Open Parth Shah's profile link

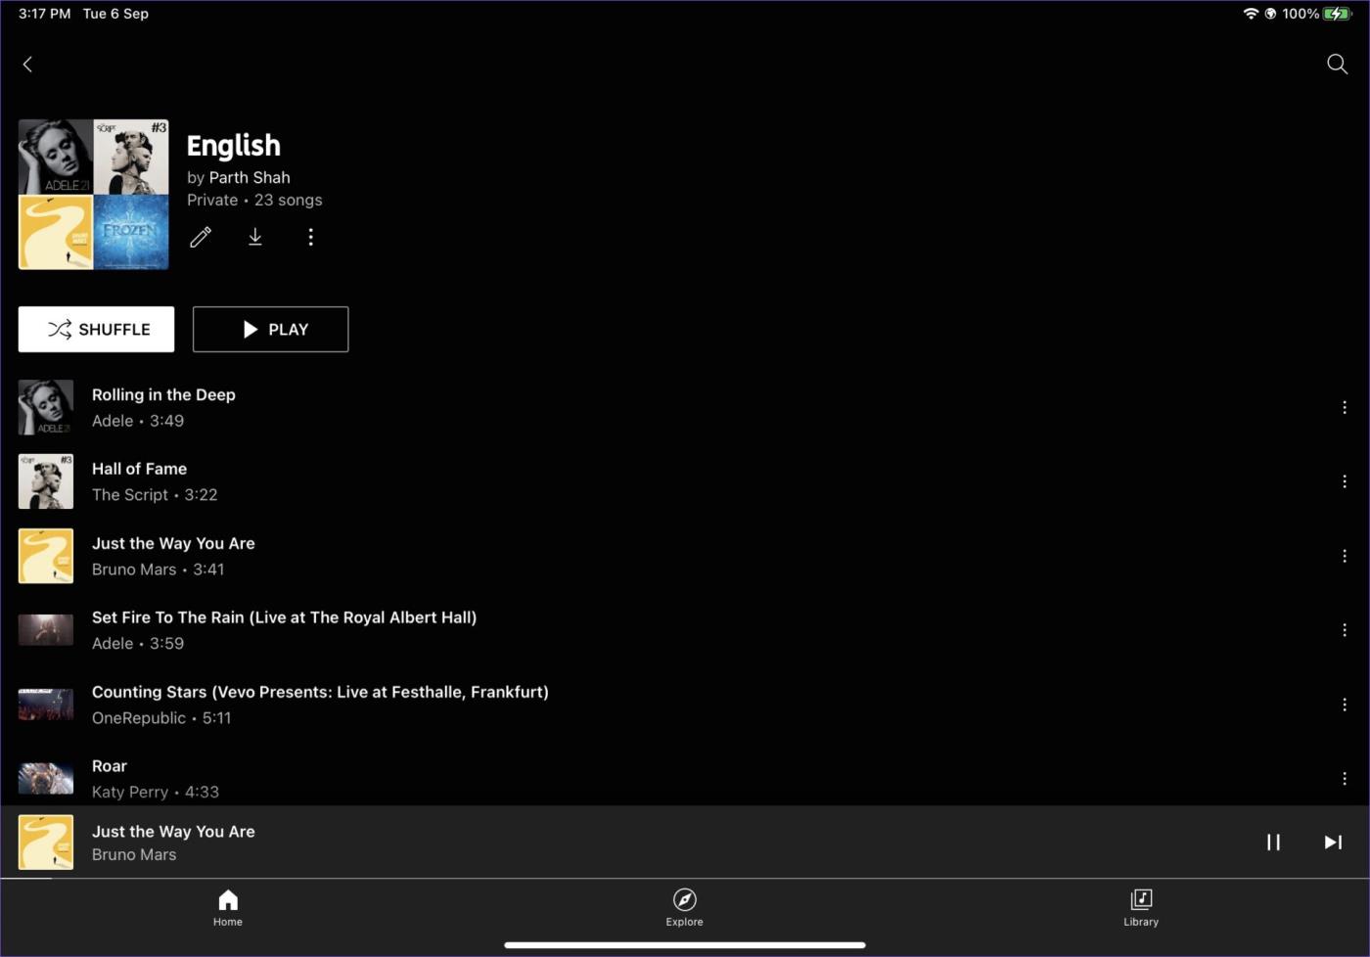click(x=250, y=177)
